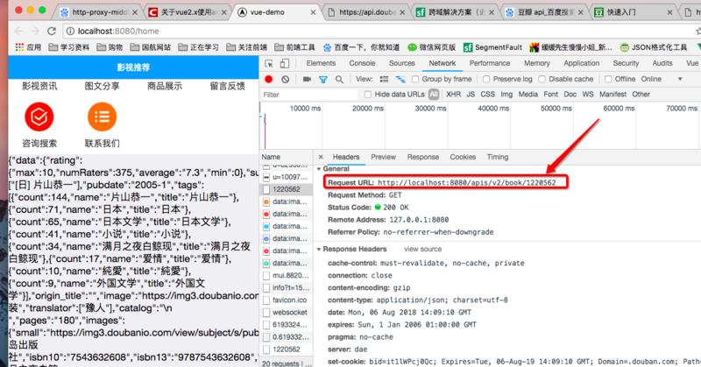Screen dimensions: 701x367
Task: Open the Sources panel tab
Action: pos(402,63)
